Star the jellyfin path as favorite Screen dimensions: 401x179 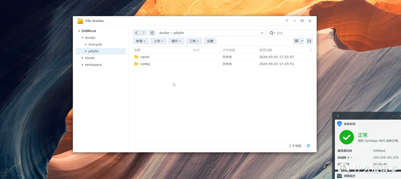coord(262,33)
